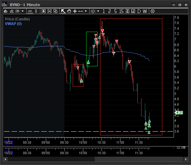Select the horizontal lines tool
This screenshot has width=191, height=165.
tap(30, 11)
